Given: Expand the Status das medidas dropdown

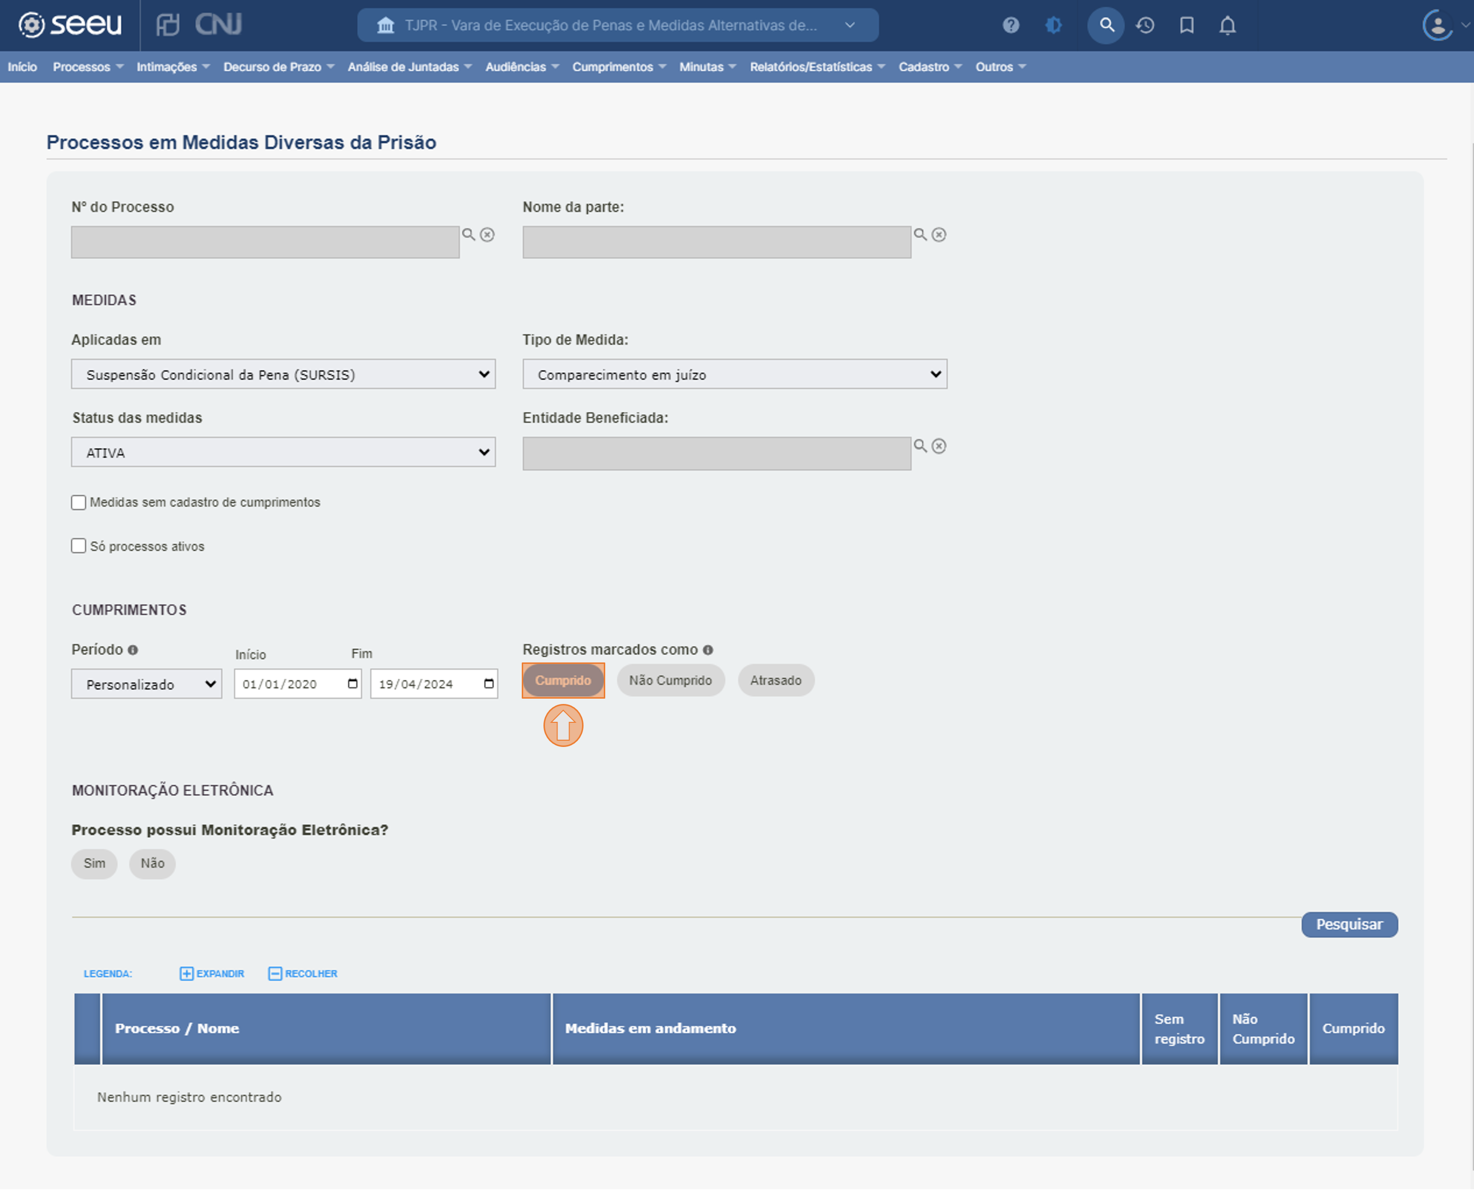Looking at the screenshot, I should [x=283, y=452].
